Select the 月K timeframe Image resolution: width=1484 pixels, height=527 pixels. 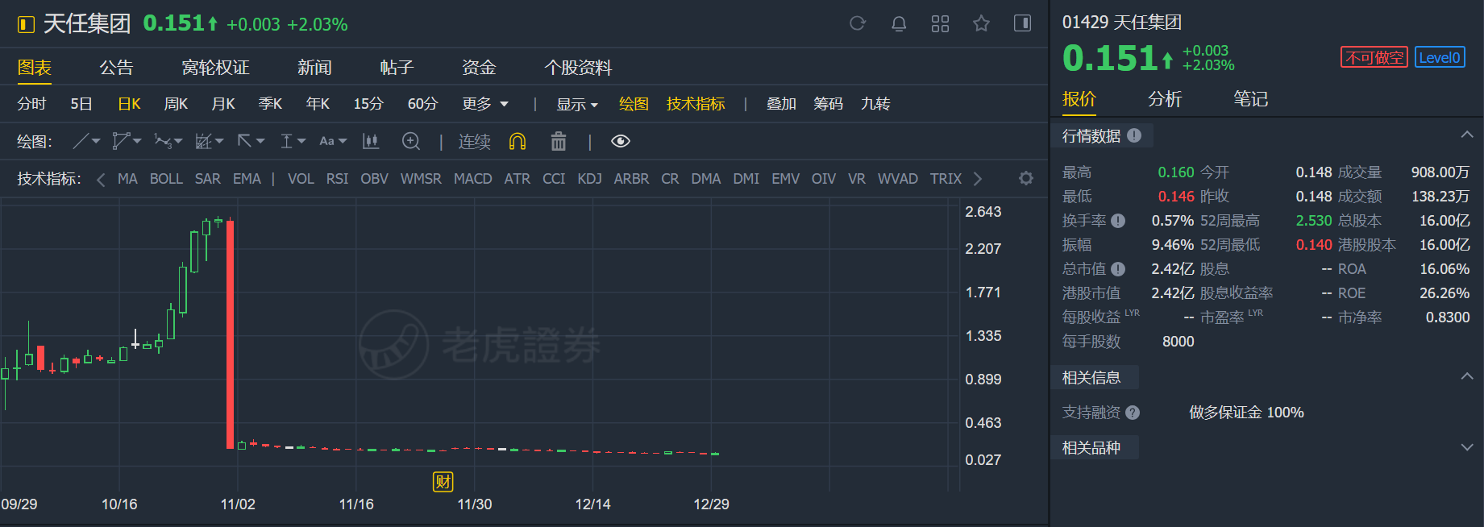(223, 104)
